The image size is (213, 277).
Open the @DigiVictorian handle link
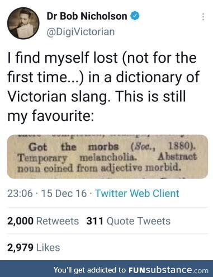(81, 32)
